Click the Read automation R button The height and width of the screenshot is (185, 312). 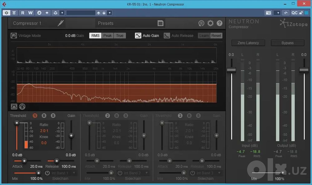[x=22, y=13]
